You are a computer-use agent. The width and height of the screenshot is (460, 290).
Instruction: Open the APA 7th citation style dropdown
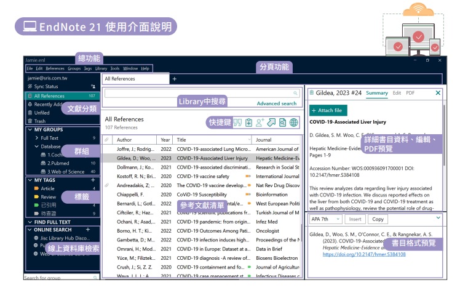[x=325, y=219]
